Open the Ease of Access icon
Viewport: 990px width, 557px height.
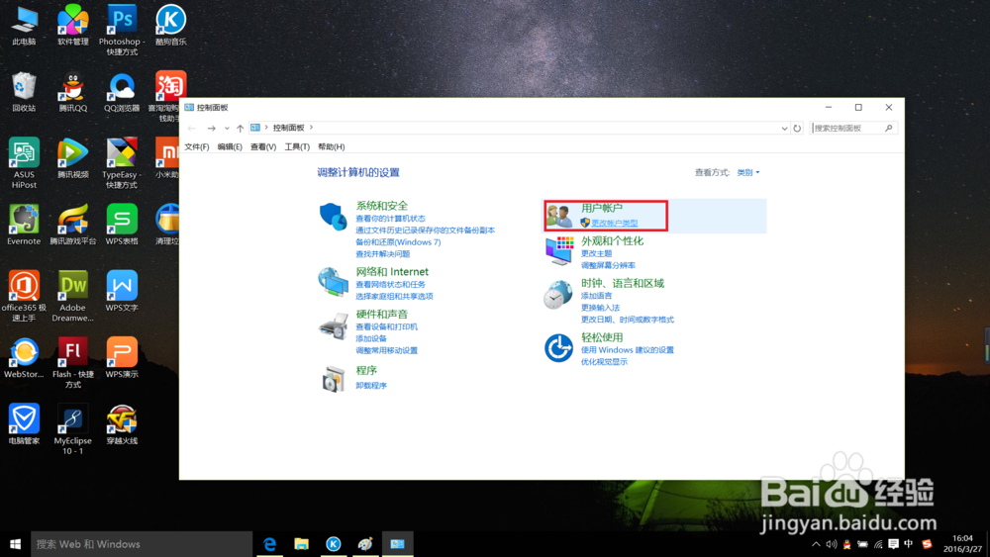[x=558, y=347]
